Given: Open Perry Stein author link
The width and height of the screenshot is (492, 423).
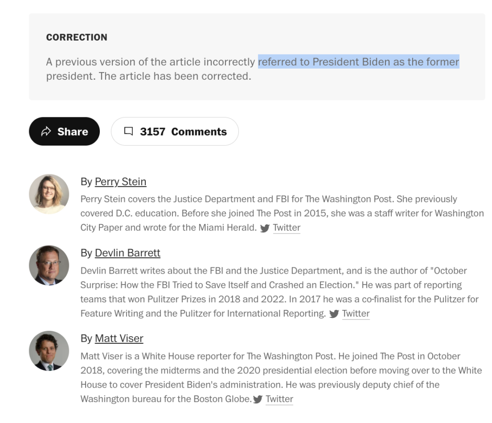Looking at the screenshot, I should coord(120,182).
